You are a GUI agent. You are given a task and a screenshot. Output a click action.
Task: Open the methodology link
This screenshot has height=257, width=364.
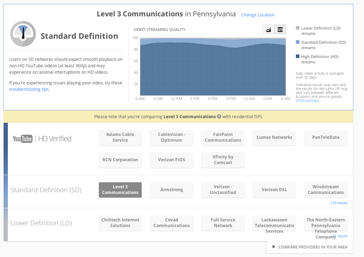coord(307,101)
